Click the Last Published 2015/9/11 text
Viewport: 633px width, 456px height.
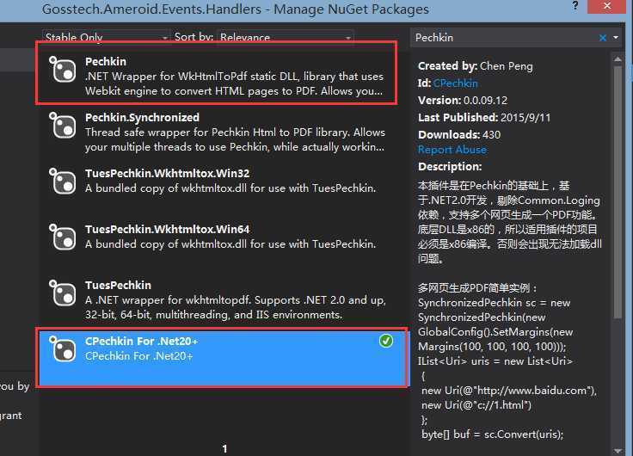(484, 118)
